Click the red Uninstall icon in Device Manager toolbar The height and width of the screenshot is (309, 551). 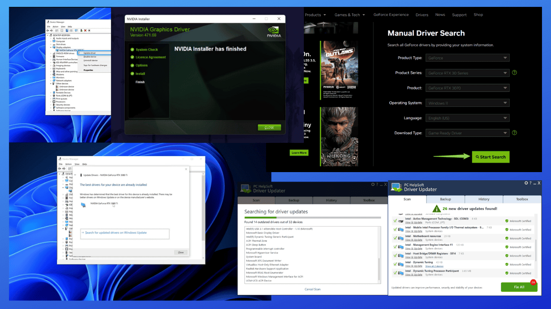coord(85,30)
